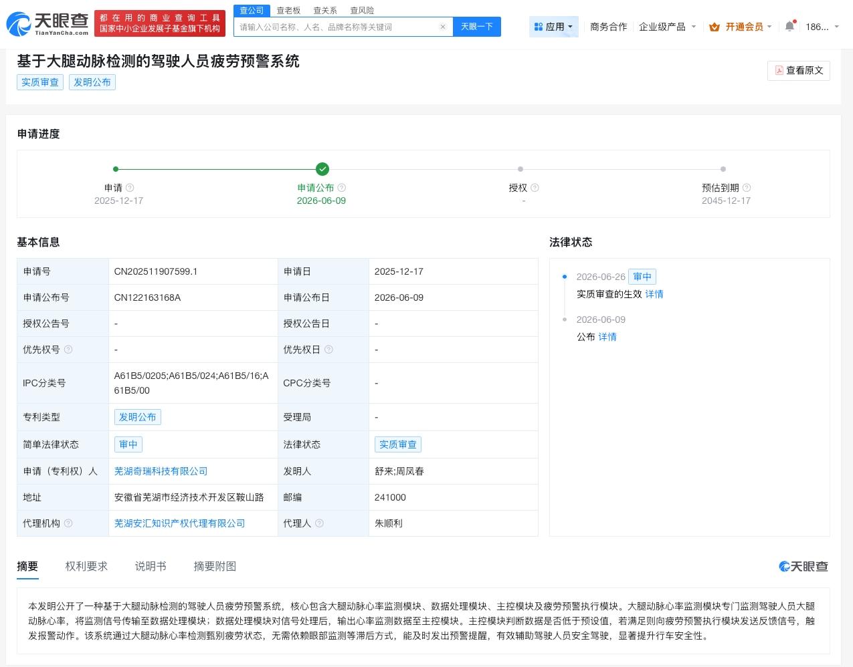
Task: Open applicant 芜湖奇瑞科技有限公司 link
Action: [x=161, y=471]
